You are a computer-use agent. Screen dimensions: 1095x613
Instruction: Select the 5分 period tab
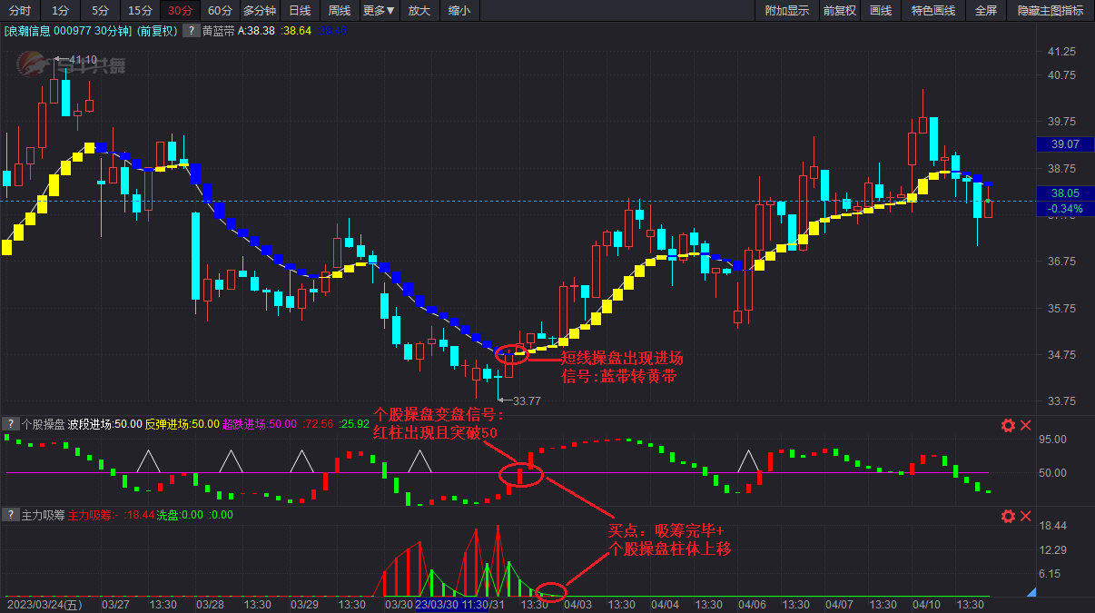(x=99, y=11)
